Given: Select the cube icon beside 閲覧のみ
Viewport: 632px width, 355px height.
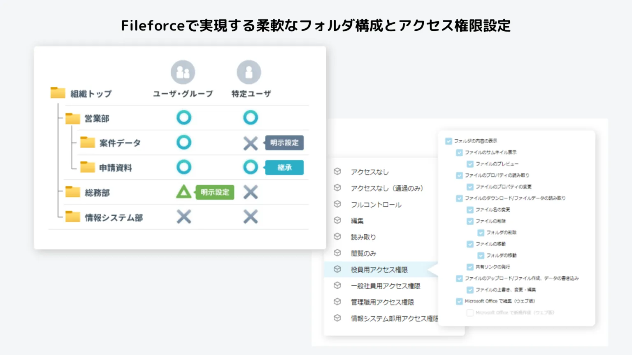Looking at the screenshot, I should (337, 253).
